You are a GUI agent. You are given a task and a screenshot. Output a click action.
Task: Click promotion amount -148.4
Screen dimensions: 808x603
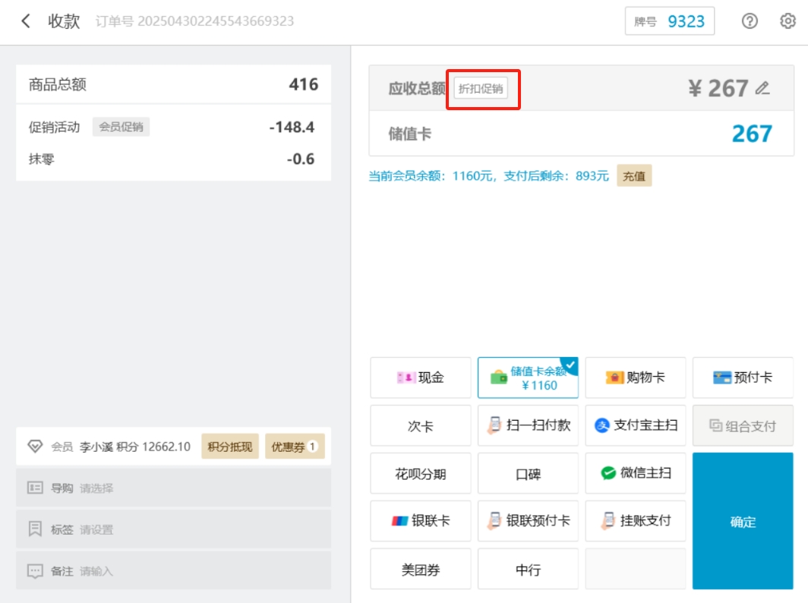(x=292, y=127)
